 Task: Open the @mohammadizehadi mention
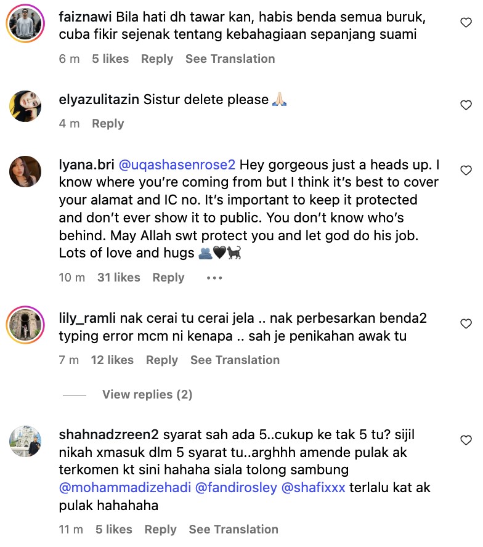point(124,488)
